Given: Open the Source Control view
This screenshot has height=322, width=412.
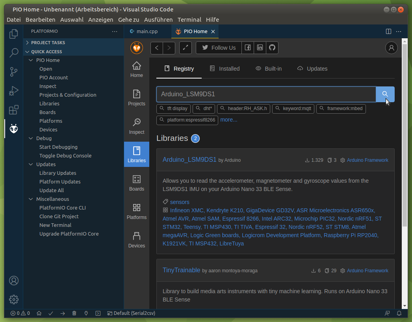Looking at the screenshot, I should (x=14, y=71).
